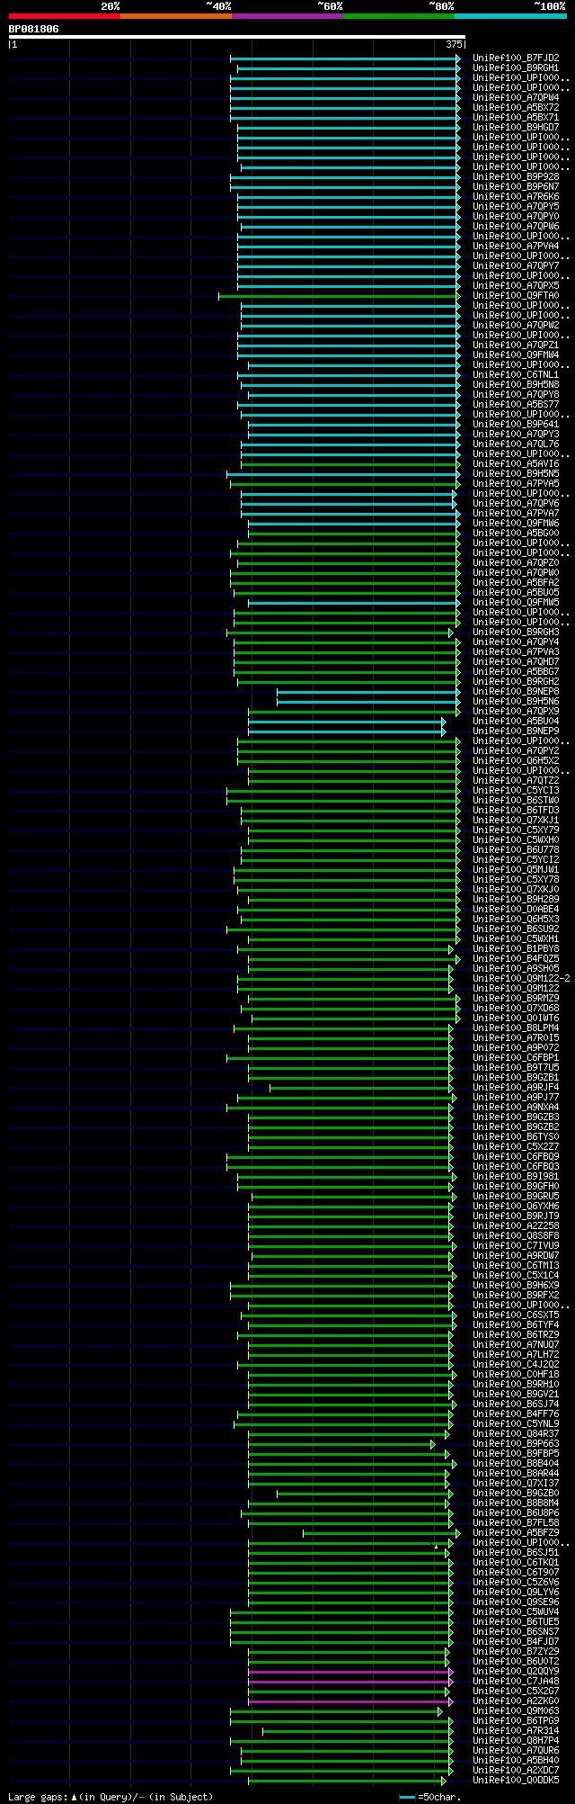Click the UniRef100_B9NEP8 label
This screenshot has width=575, height=1804.
(516, 691)
